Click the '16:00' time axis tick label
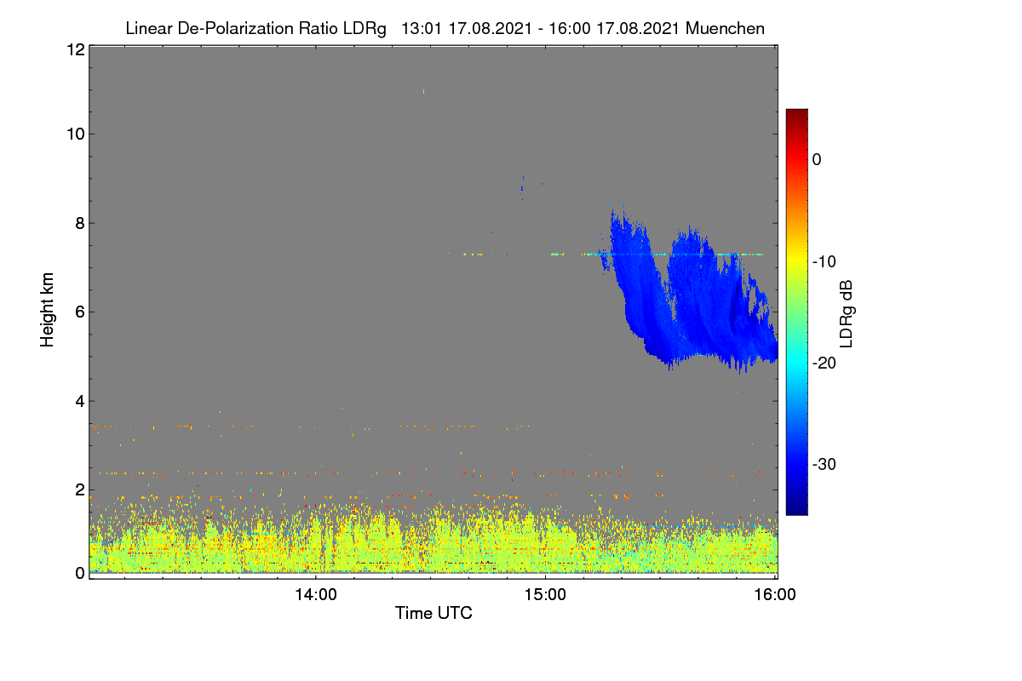The image size is (1022, 681). coord(776,594)
